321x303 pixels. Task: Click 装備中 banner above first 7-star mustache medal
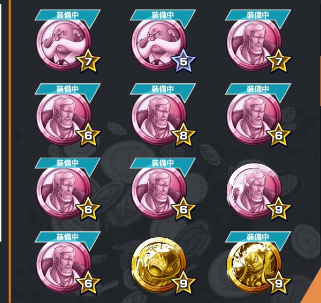pos(67,15)
